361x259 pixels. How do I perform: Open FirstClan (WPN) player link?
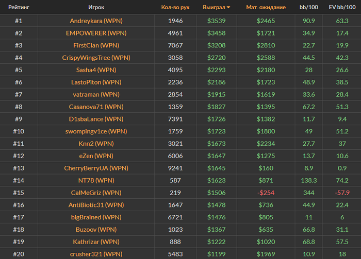click(96, 45)
